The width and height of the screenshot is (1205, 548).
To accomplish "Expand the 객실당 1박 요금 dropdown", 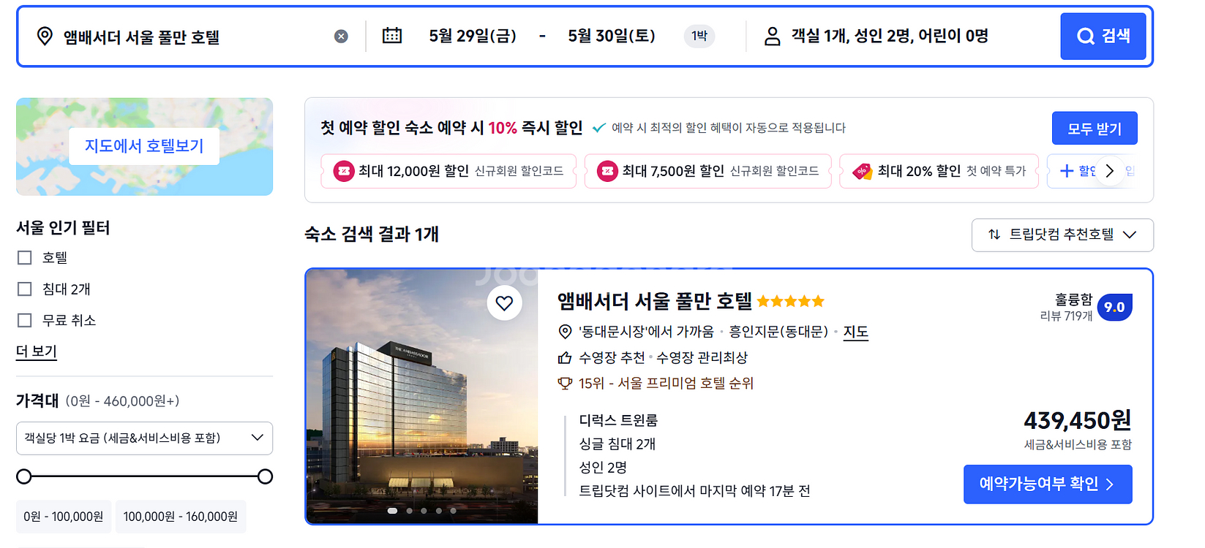I will tap(144, 438).
